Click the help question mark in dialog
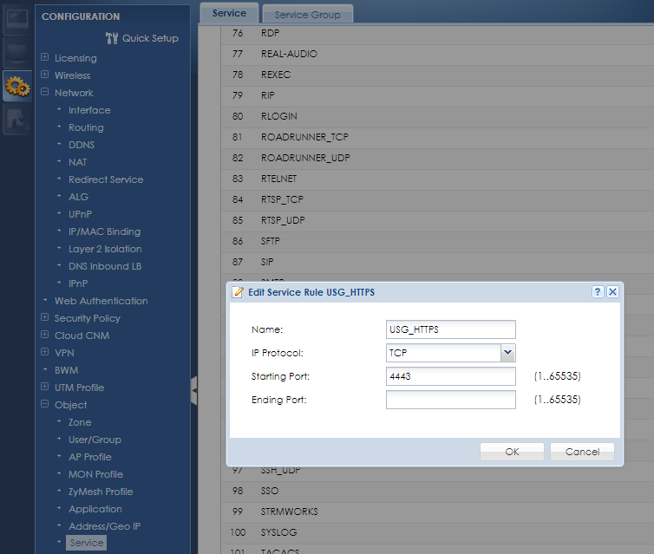The width and height of the screenshot is (654, 554). coord(598,292)
